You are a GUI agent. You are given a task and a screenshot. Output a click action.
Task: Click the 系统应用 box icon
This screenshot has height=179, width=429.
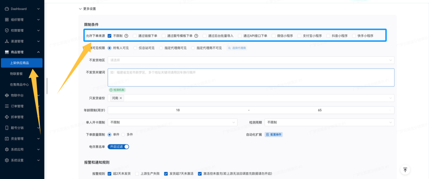pyautogui.click(x=7, y=149)
